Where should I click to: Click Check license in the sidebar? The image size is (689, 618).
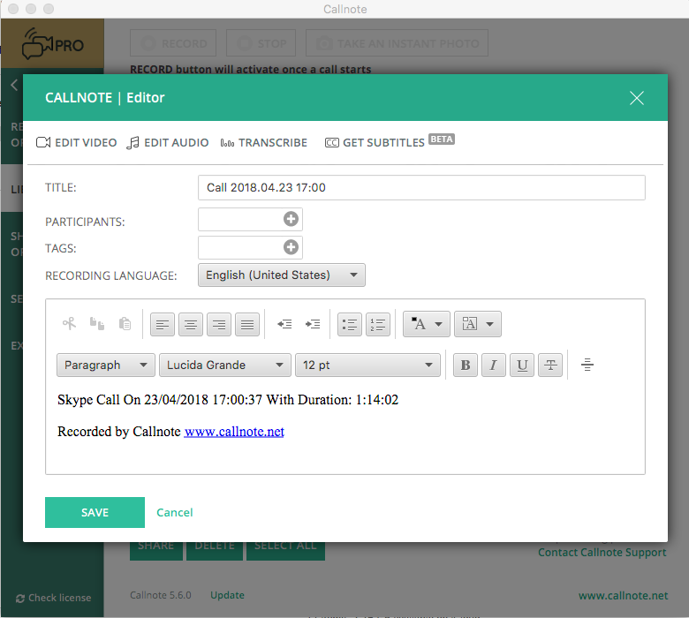pos(54,598)
